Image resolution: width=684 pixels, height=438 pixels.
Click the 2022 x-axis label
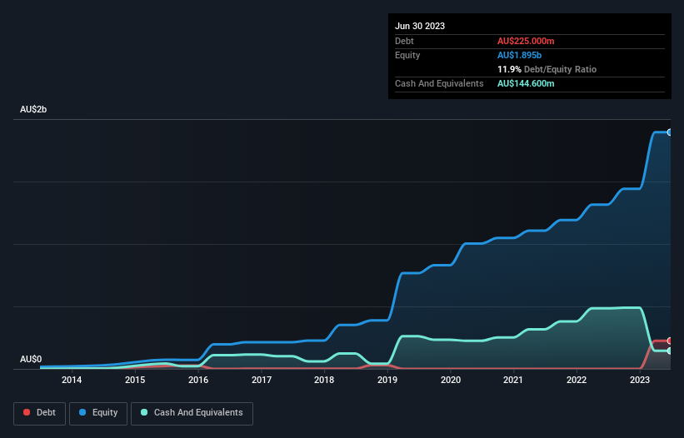point(577,380)
